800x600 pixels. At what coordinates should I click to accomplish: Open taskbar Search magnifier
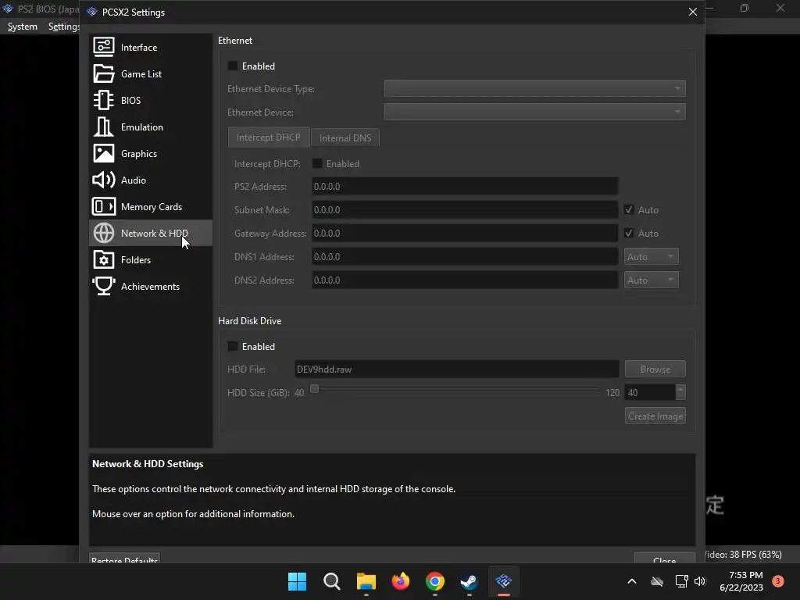pyautogui.click(x=331, y=581)
